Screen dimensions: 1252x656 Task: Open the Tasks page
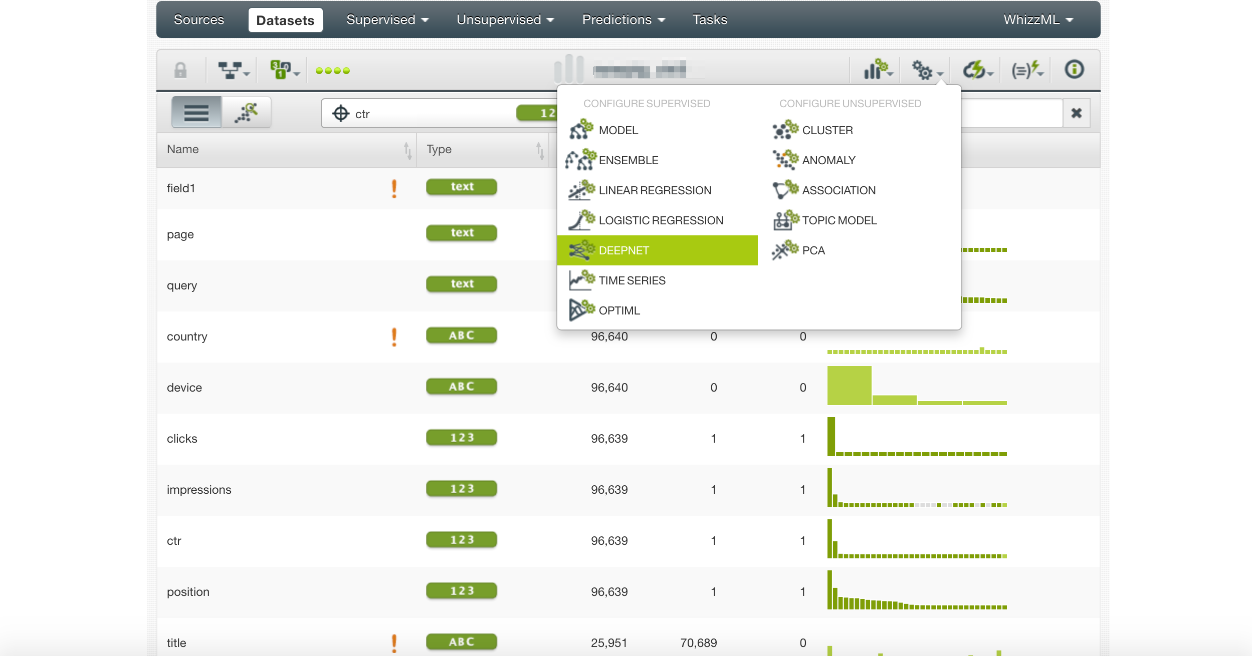pyautogui.click(x=709, y=20)
